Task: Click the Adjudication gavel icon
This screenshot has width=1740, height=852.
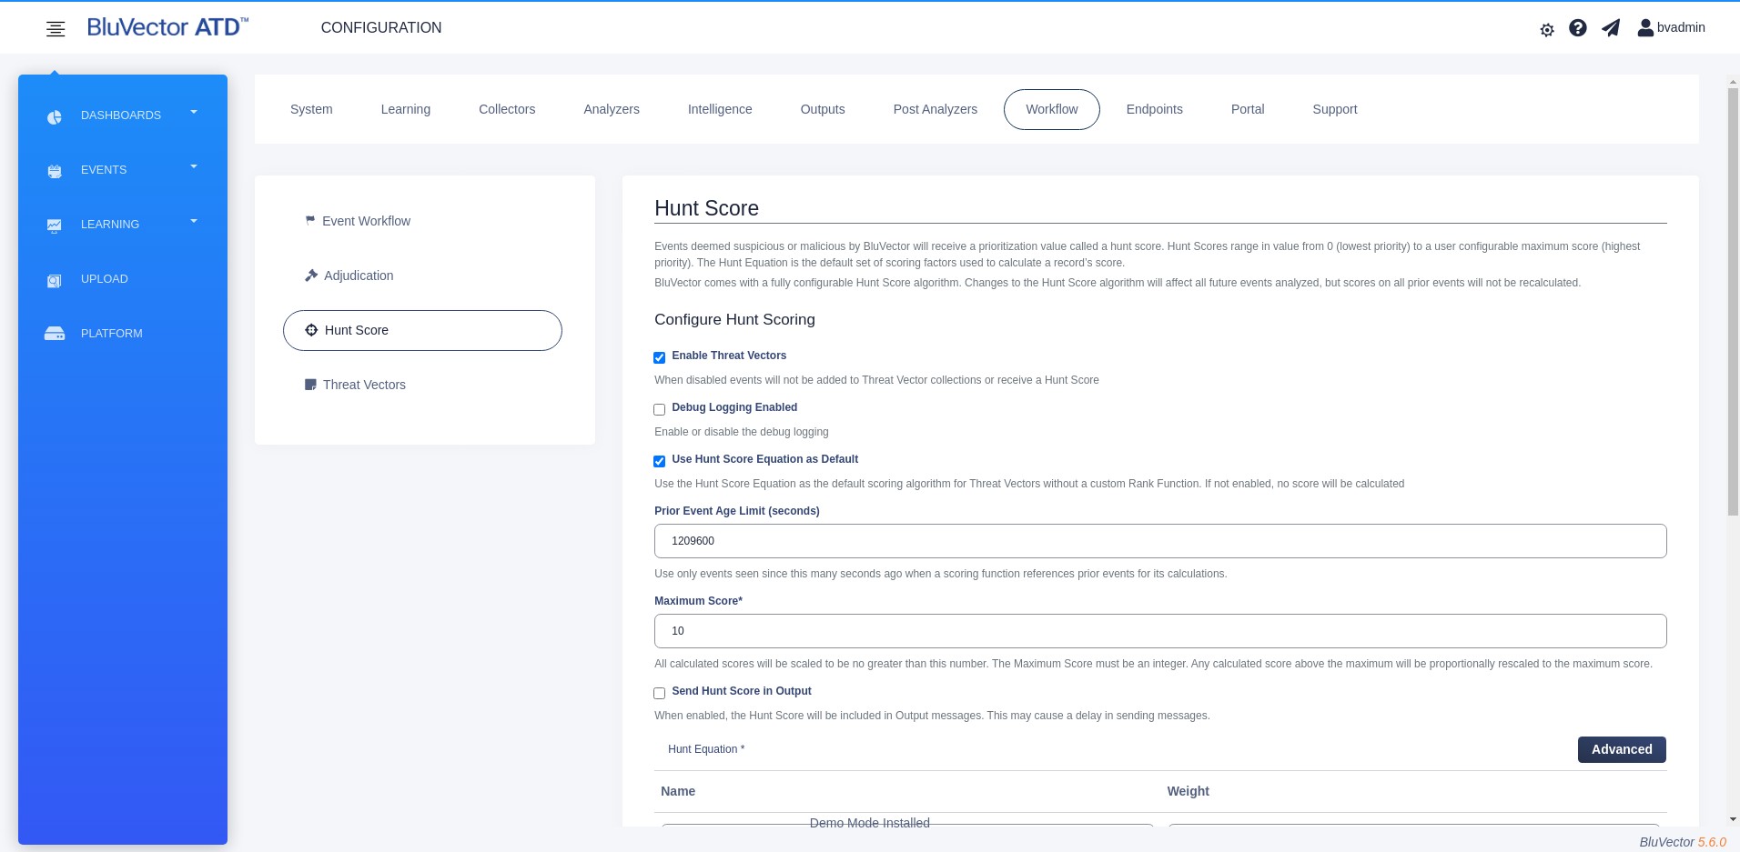Action: [311, 276]
